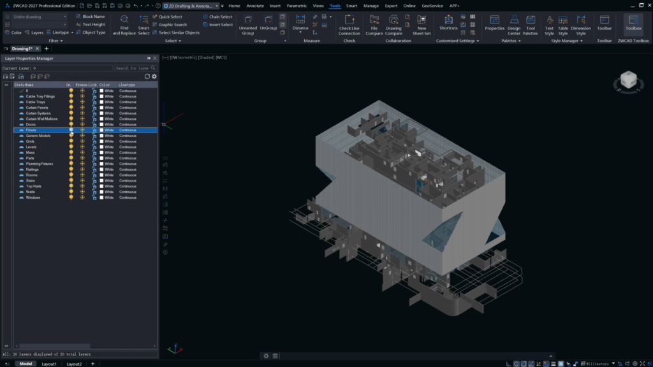Click the Quick Select button
Screen dimensions: 653x367
point(168,17)
